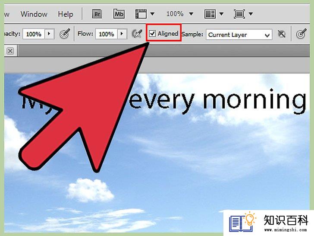Expand the Screen Mode dropdown arrow
Viewport: 314px width, 236px height.
(x=251, y=14)
